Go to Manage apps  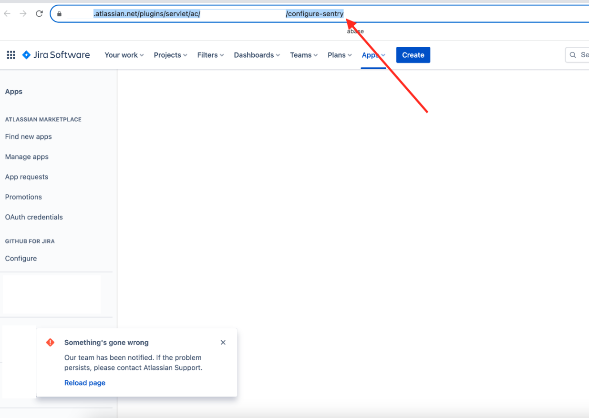tap(27, 157)
